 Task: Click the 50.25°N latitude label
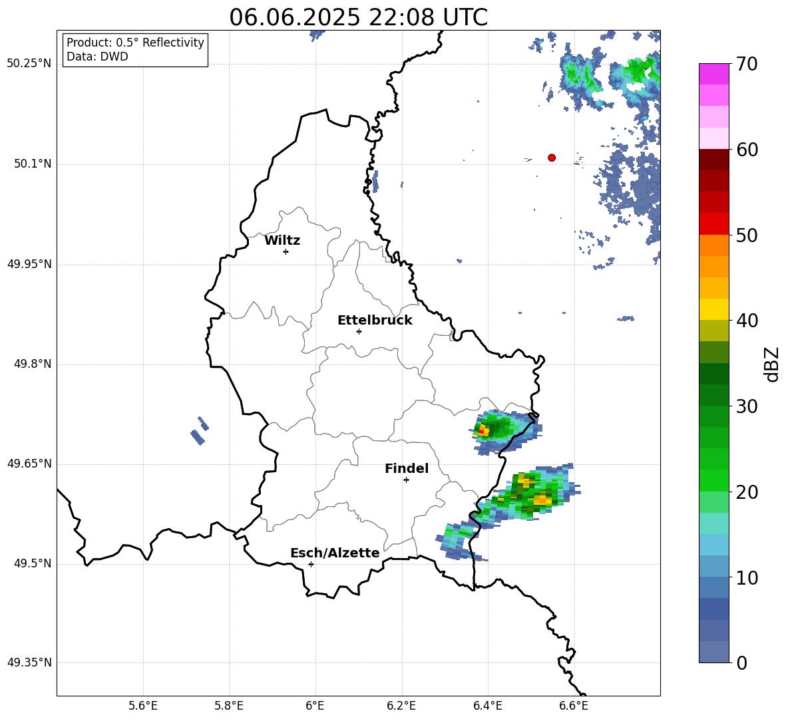click(29, 64)
